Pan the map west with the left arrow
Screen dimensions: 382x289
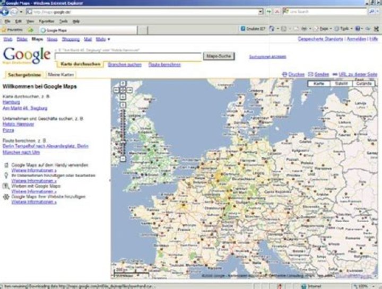click(x=116, y=90)
